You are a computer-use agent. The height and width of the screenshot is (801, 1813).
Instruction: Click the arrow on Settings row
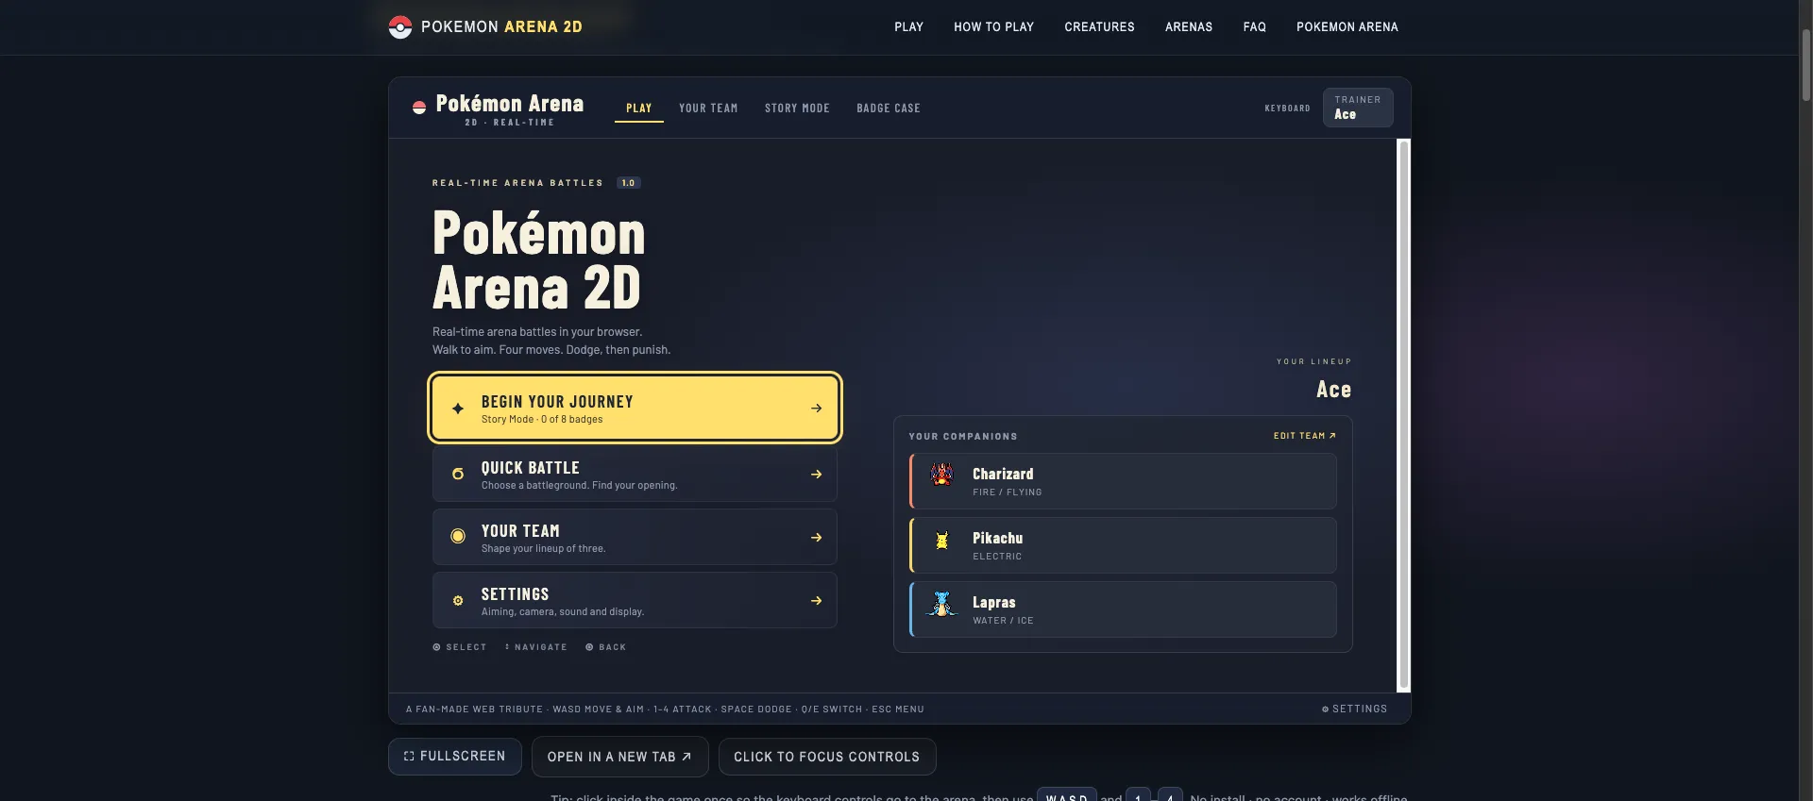(817, 601)
